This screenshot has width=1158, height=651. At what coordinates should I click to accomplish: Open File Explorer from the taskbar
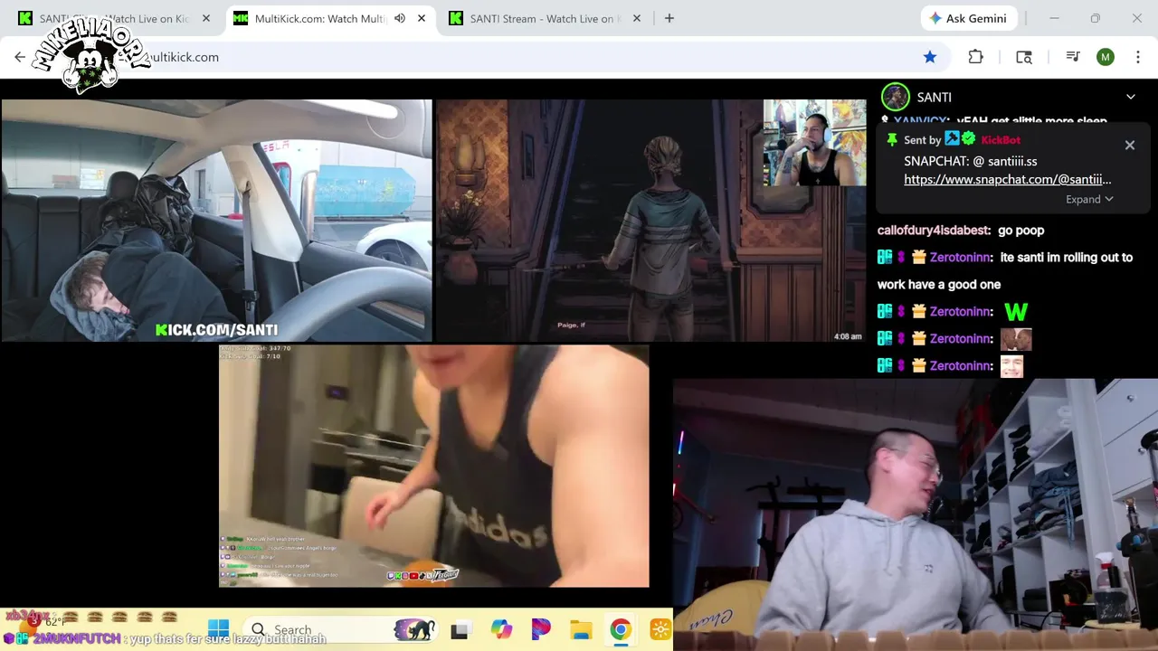(x=581, y=629)
